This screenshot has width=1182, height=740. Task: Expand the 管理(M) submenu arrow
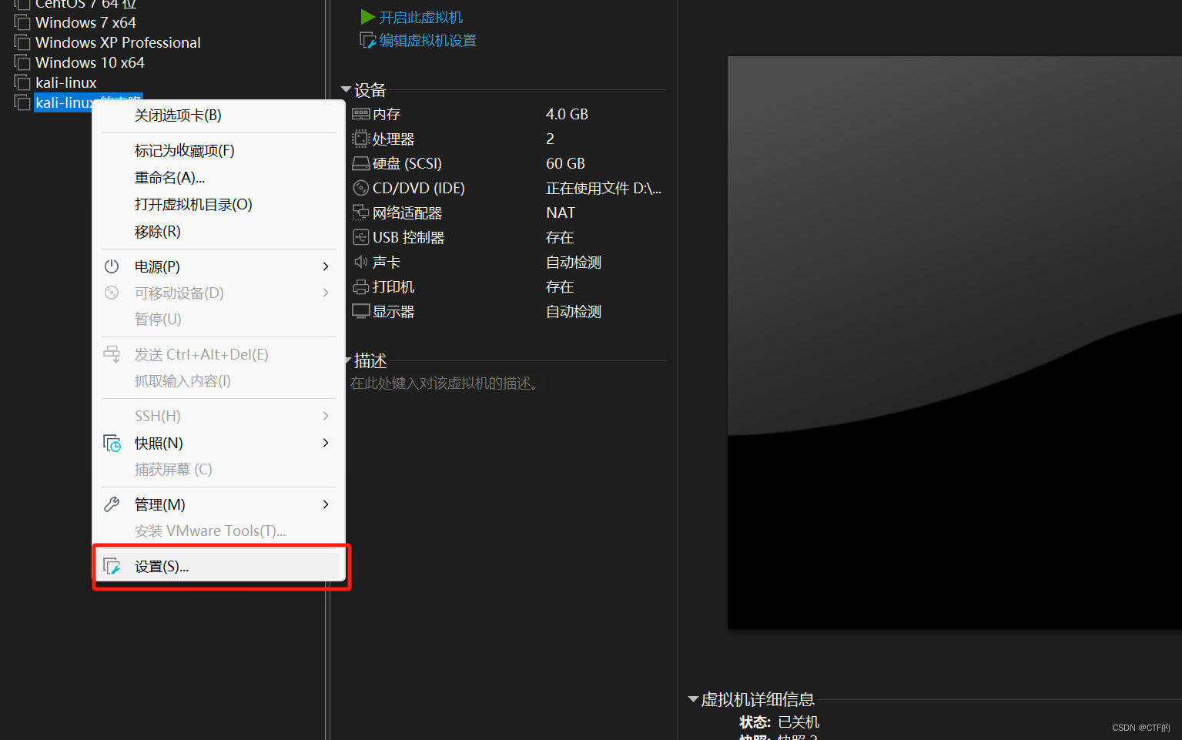(x=326, y=504)
